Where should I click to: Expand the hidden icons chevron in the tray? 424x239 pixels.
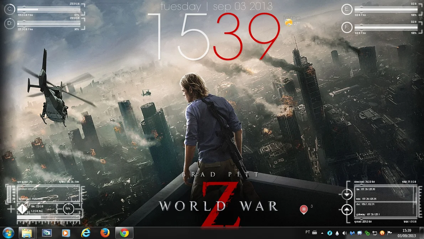pyautogui.click(x=322, y=233)
